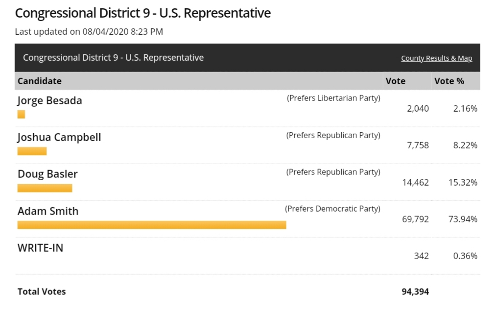This screenshot has height=311, width=497.
Task: Click Jorge Besada's yellow vote bar
Action: [21, 114]
